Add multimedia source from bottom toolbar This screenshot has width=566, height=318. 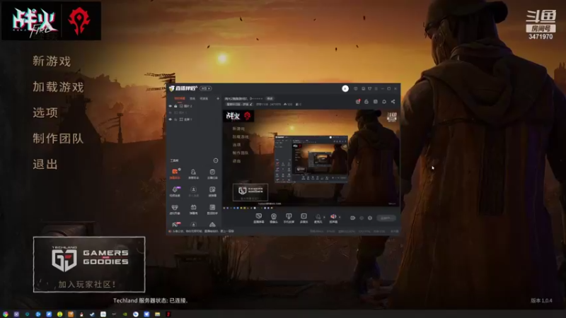click(304, 218)
